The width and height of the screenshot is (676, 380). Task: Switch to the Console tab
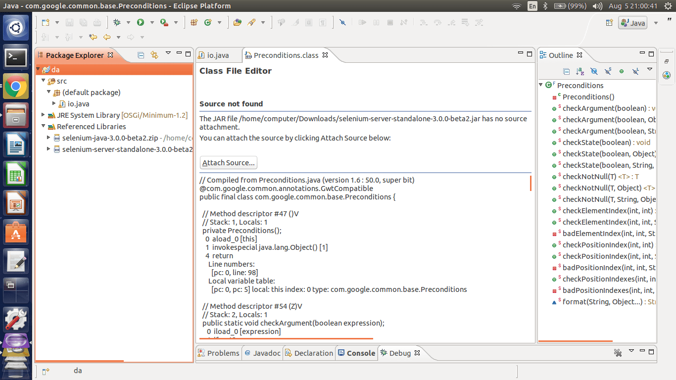coord(360,353)
